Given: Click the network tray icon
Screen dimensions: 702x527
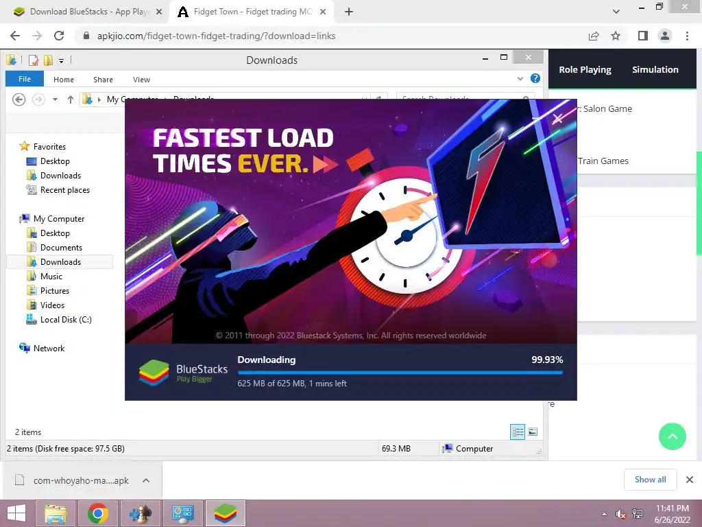Looking at the screenshot, I should click(638, 514).
